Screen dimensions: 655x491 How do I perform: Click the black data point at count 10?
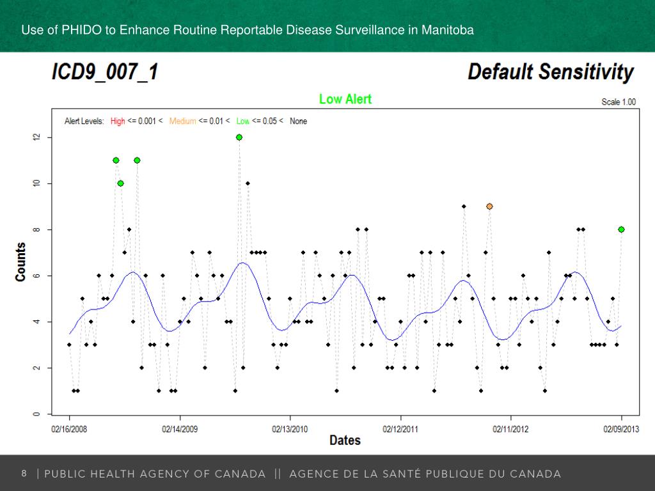pos(248,183)
